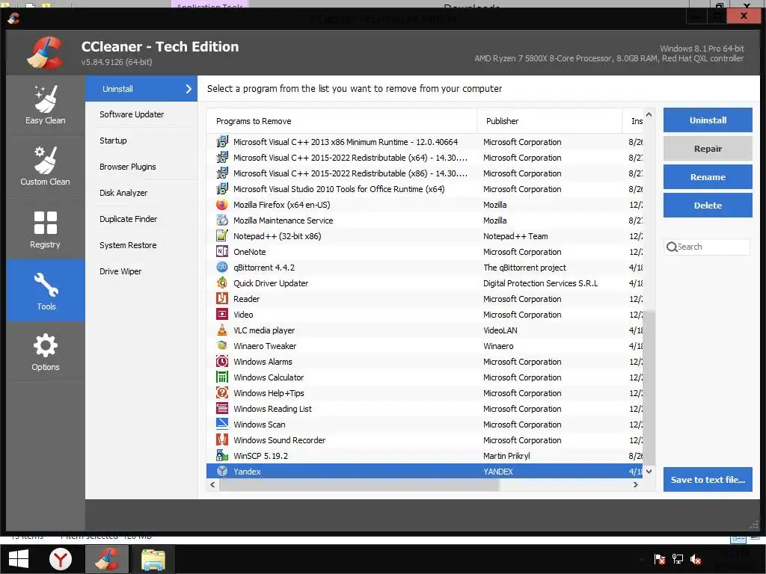The image size is (766, 574).
Task: Select the qBittorrent 4.4.2 row
Action: click(x=424, y=268)
